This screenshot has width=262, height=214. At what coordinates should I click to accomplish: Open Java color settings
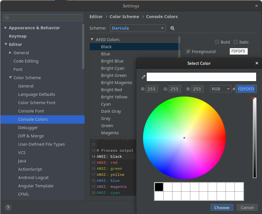22,161
